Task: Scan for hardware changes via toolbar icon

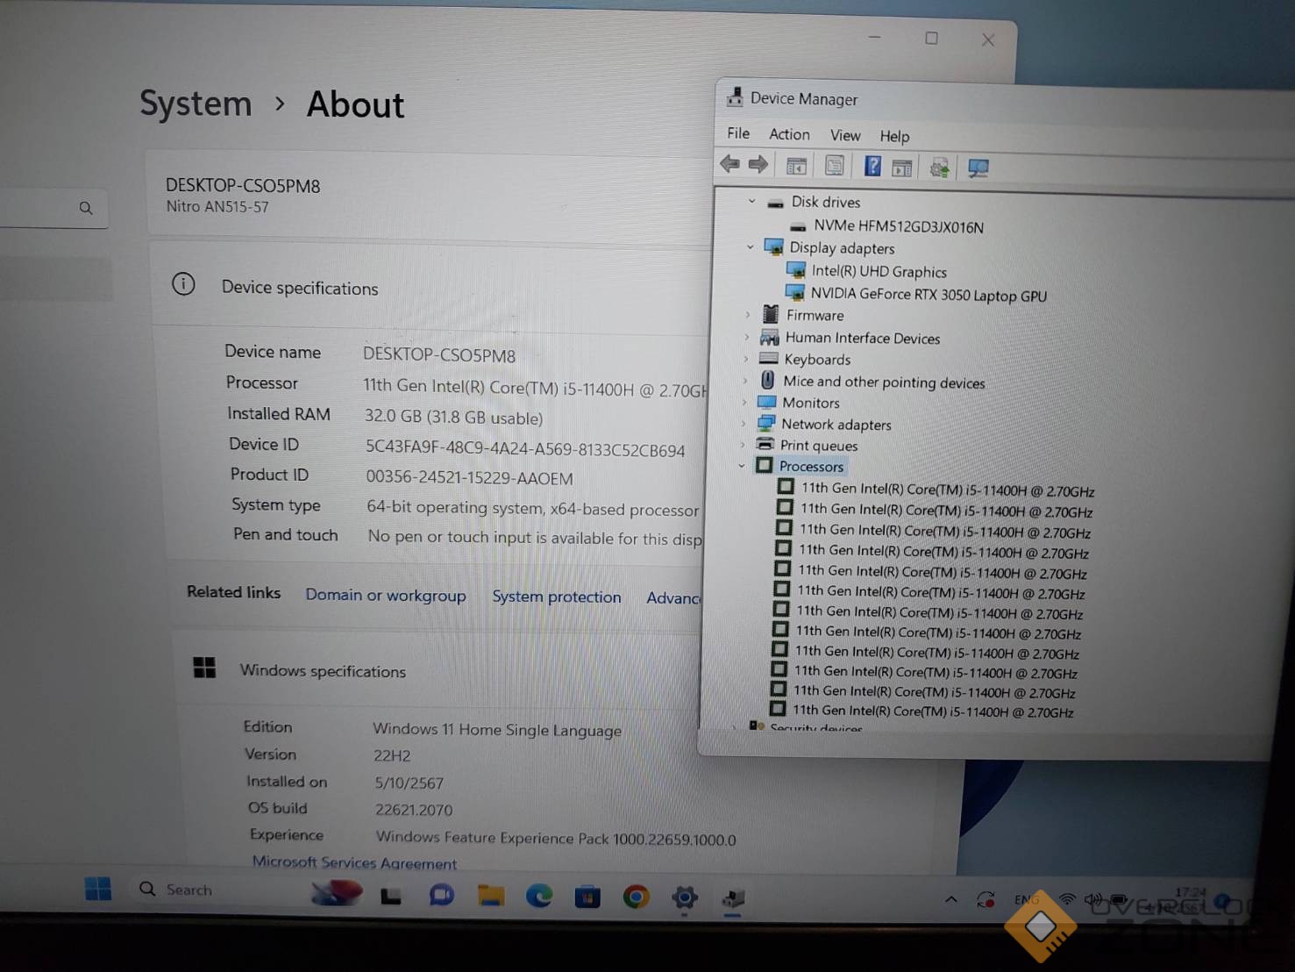Action: tap(978, 168)
